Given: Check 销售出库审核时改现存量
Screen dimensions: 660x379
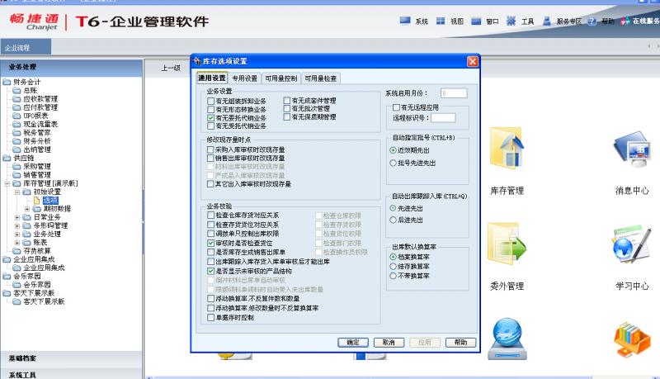Looking at the screenshot, I should (x=210, y=158).
